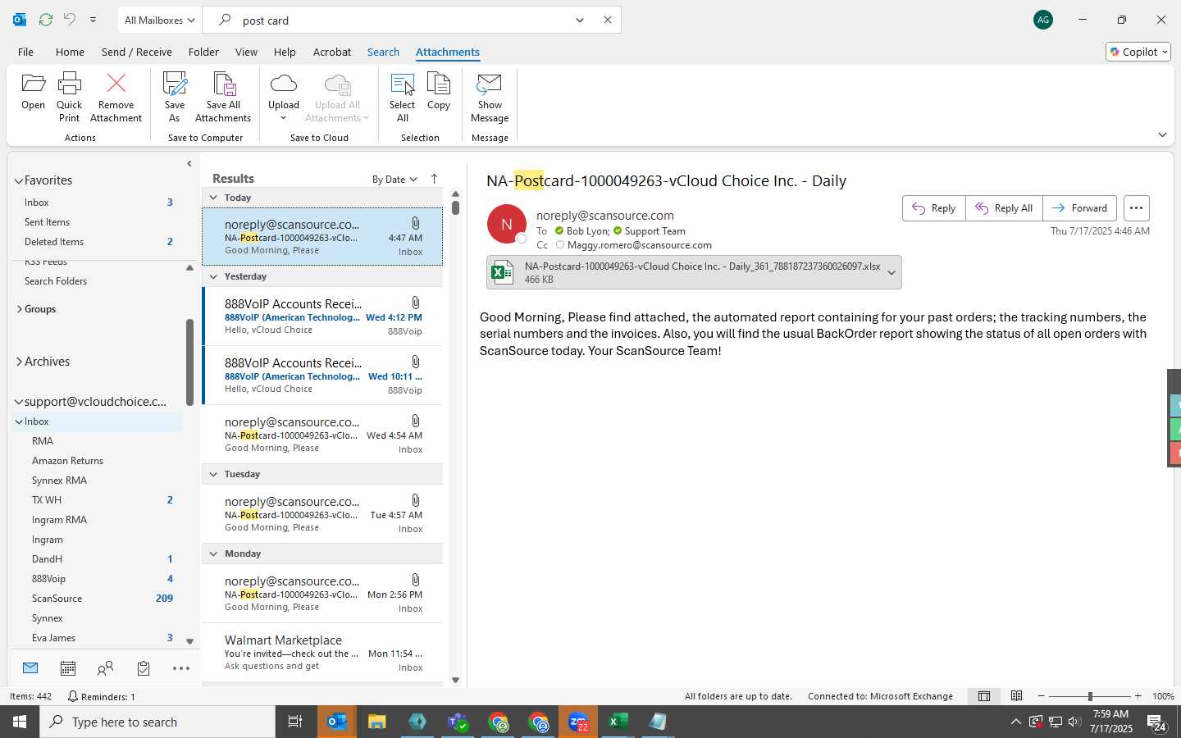Open the All Mailboxes search scope dropdown
Viewport: 1181px width, 738px height.
(160, 20)
